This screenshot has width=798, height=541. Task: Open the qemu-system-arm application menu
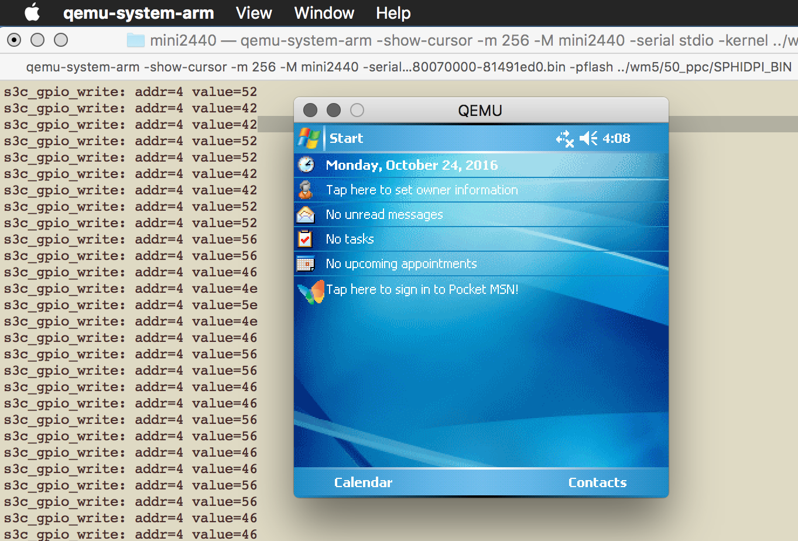[x=138, y=13]
